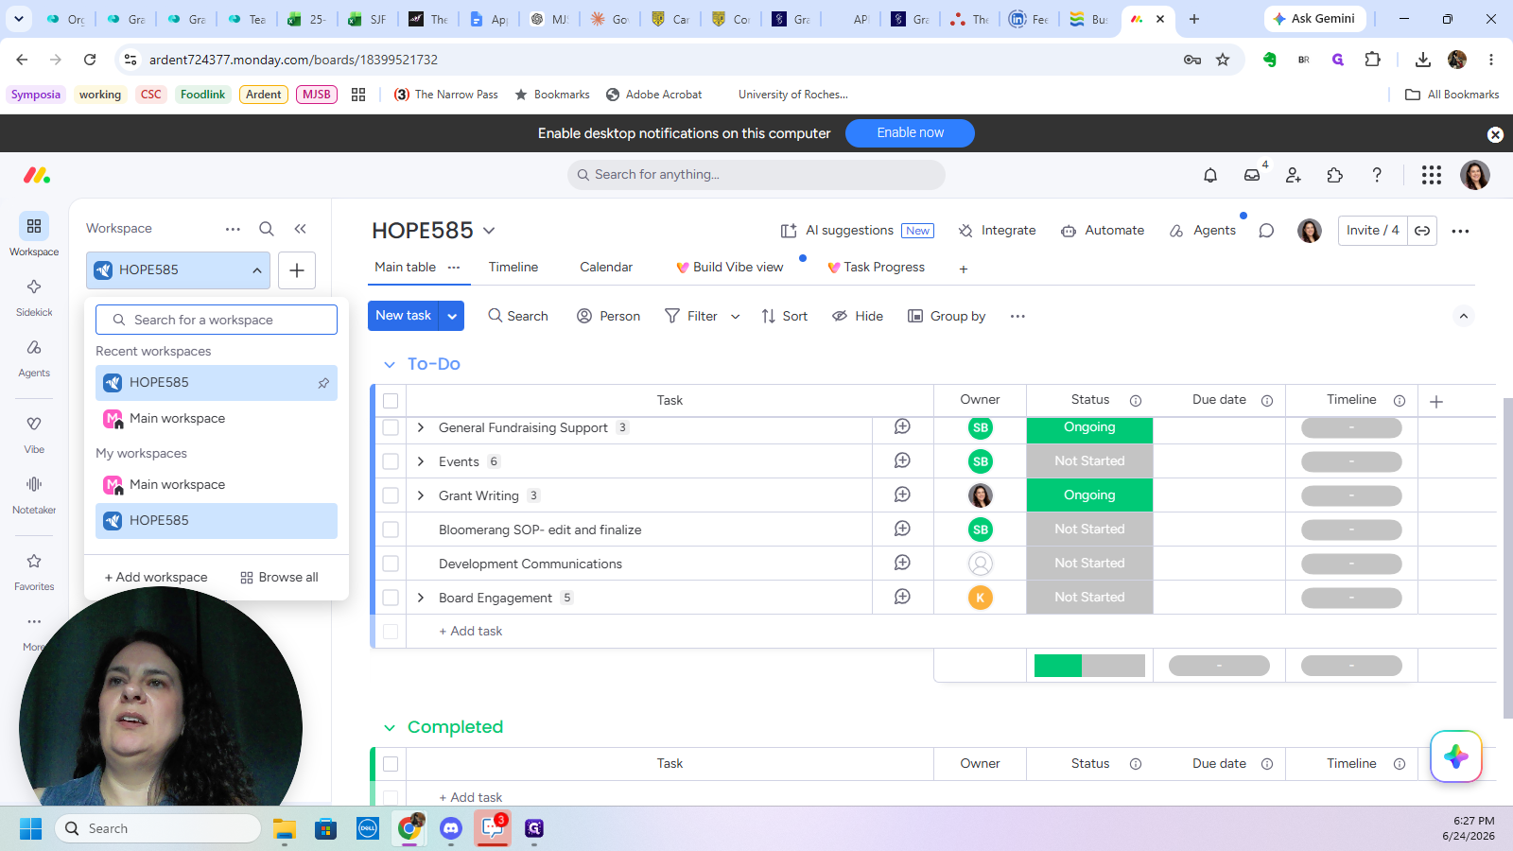The image size is (1513, 851).
Task: Open the apps puzzle-piece icon in monday header
Action: point(1335,175)
